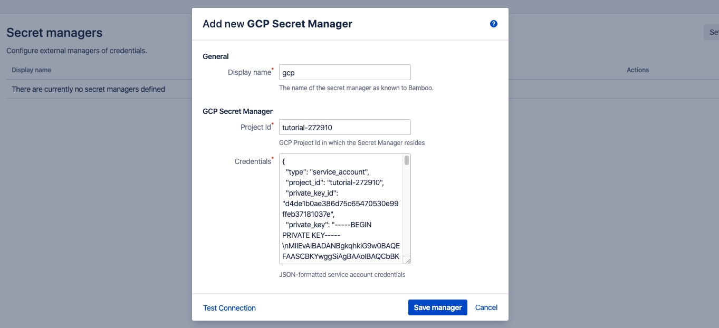Click the Credentials textarea resize handle
The image size is (719, 328).
coord(408,261)
